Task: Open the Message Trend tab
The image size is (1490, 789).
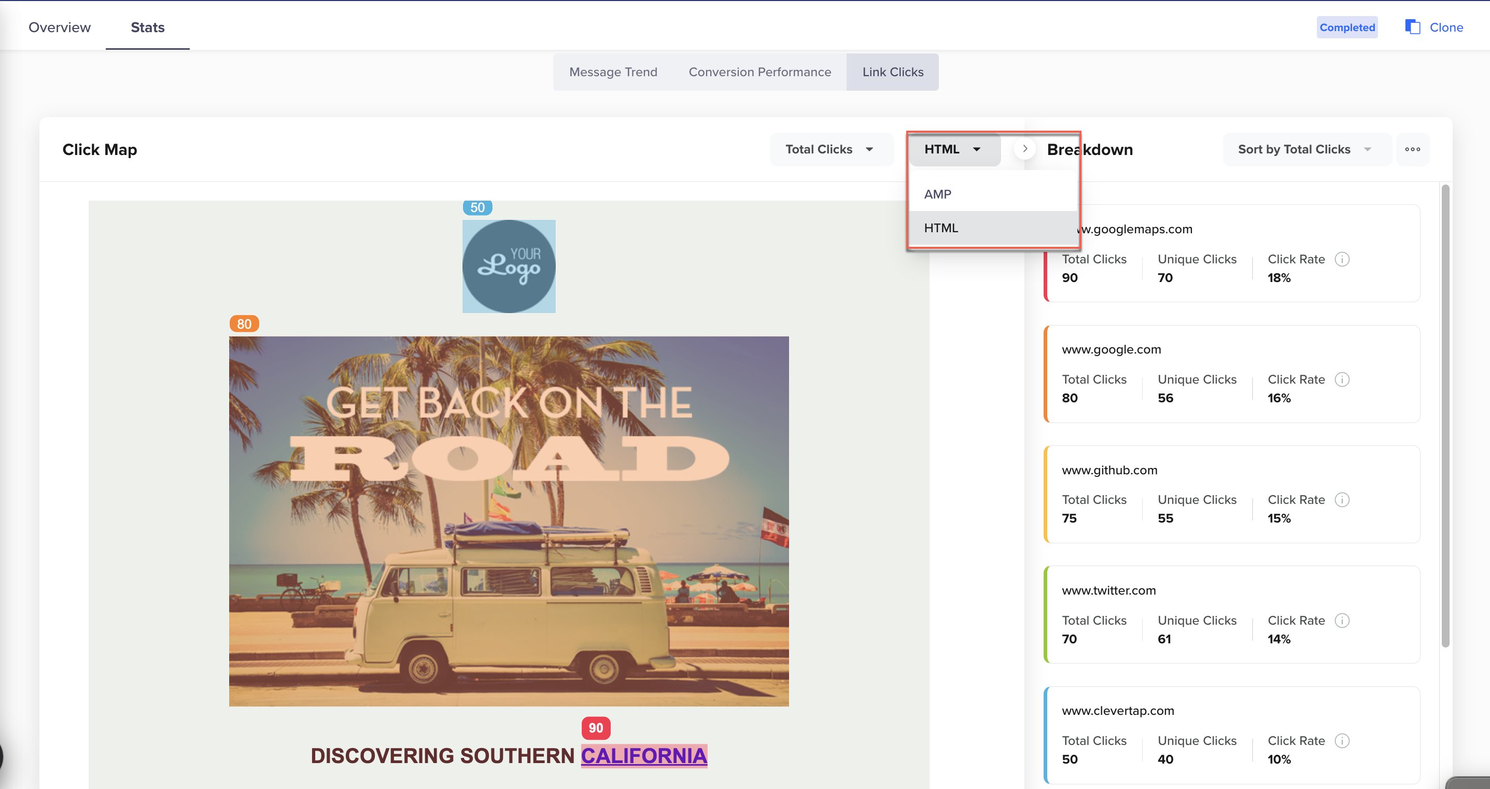Action: [613, 72]
